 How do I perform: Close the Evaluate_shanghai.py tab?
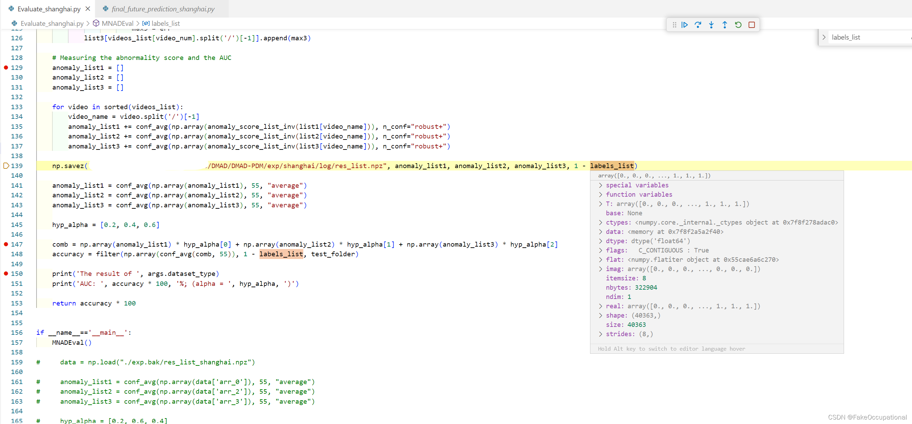tap(88, 9)
